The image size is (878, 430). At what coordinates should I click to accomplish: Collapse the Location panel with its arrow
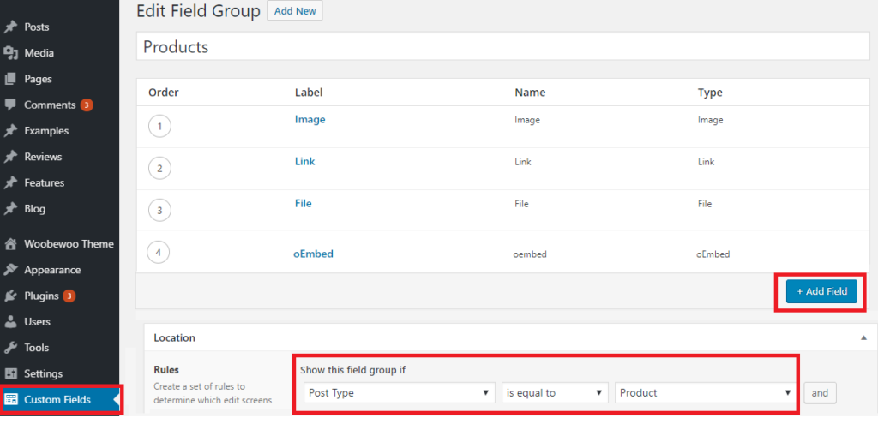[864, 337]
